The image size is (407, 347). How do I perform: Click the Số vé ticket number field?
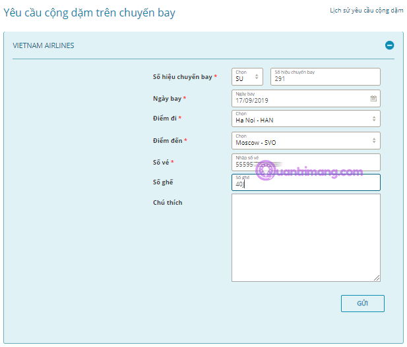coord(306,162)
